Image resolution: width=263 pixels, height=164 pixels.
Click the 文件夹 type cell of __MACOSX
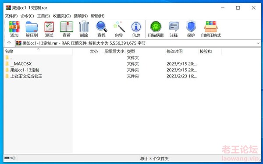pos(133,64)
